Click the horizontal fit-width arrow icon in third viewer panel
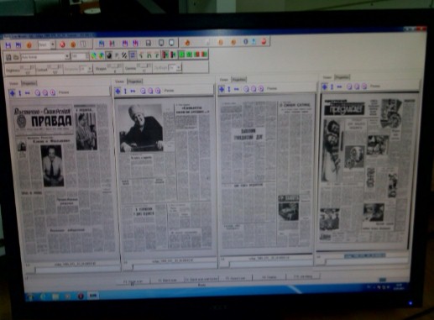 pos(237,89)
